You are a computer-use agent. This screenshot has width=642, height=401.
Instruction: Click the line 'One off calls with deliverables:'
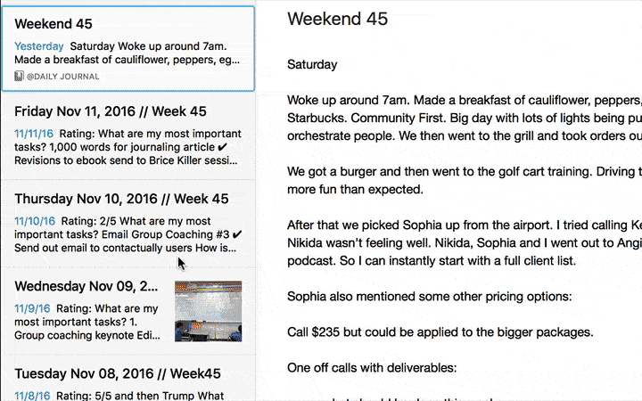372,367
